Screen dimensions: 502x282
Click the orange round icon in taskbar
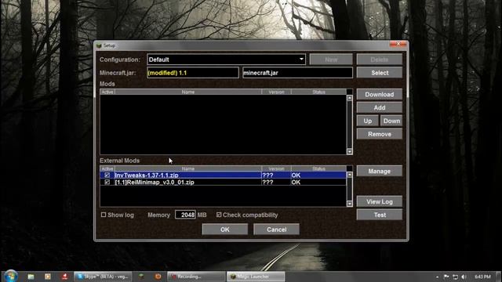158,277
